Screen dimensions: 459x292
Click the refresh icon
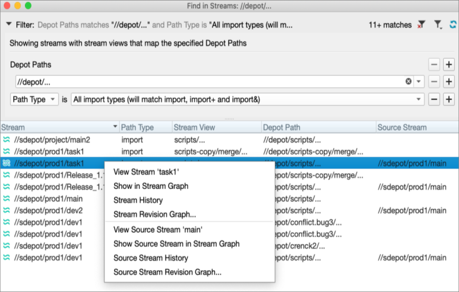click(452, 25)
